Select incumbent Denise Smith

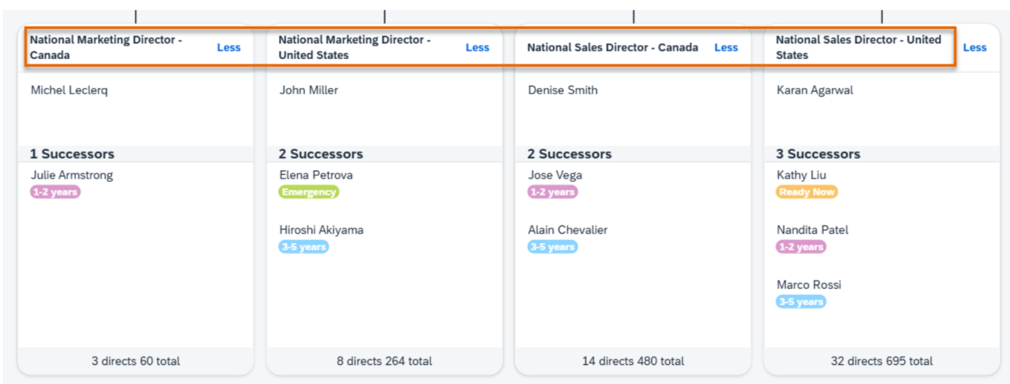click(x=563, y=90)
